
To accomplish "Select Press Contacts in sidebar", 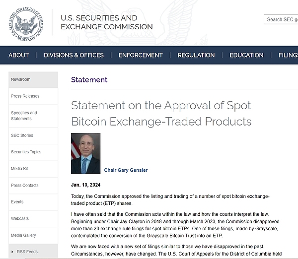I will pyautogui.click(x=25, y=186).
